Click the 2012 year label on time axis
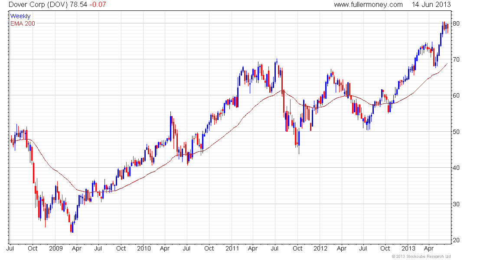Screen dimensions: 477x260 320,248
